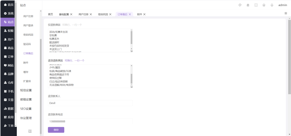Image resolution: width=291 pixels, height=136 pixels.
Task: Open the tab management grid icon
Action: [286, 13]
